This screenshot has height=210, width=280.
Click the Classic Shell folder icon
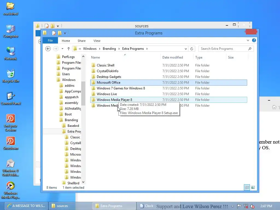(93, 65)
